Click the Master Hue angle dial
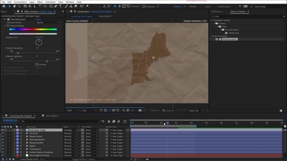 tap(39, 42)
